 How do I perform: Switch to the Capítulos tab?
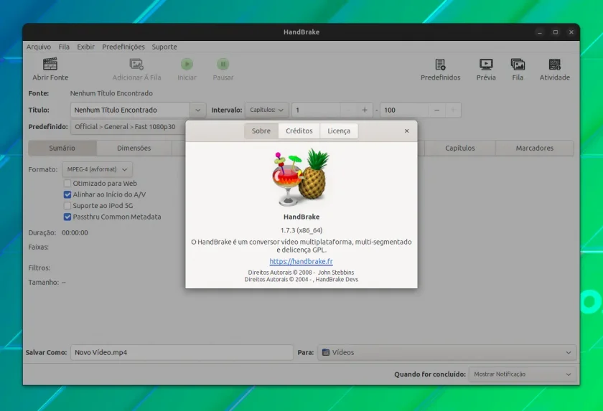click(x=460, y=148)
